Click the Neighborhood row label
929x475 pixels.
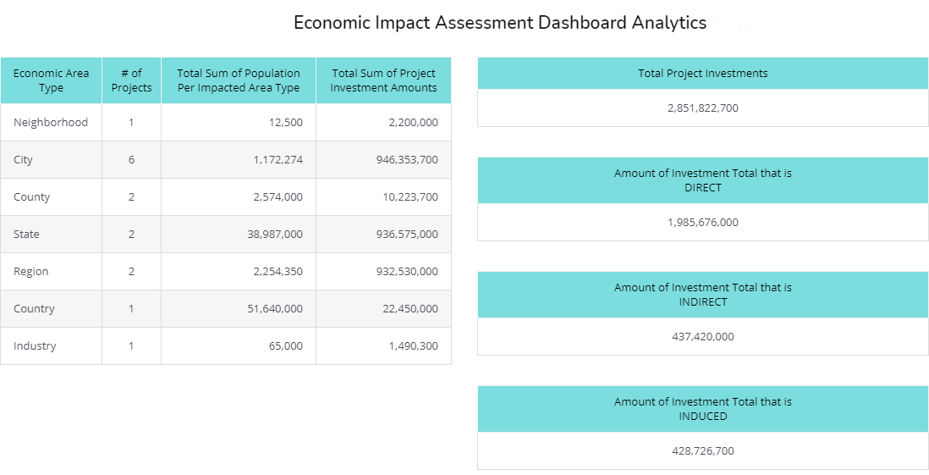(51, 123)
